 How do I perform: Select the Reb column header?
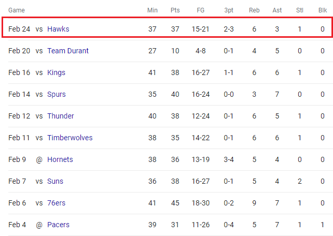tap(254, 10)
